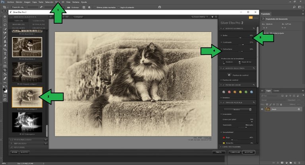
Task: Collapse the Granulado section
Action: 221,114
